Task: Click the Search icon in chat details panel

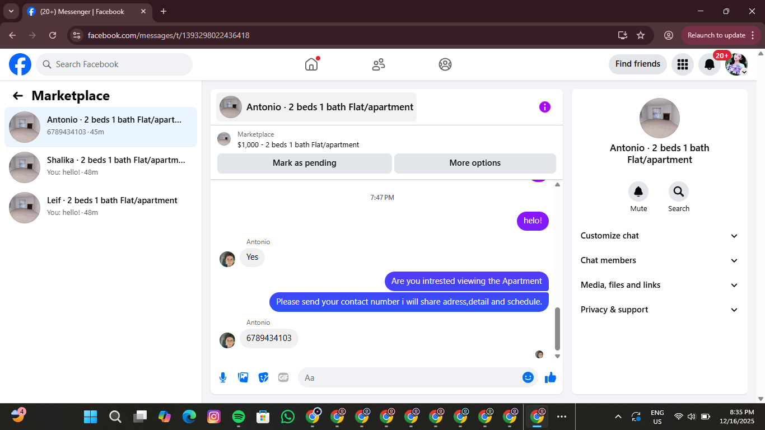Action: coord(679,192)
